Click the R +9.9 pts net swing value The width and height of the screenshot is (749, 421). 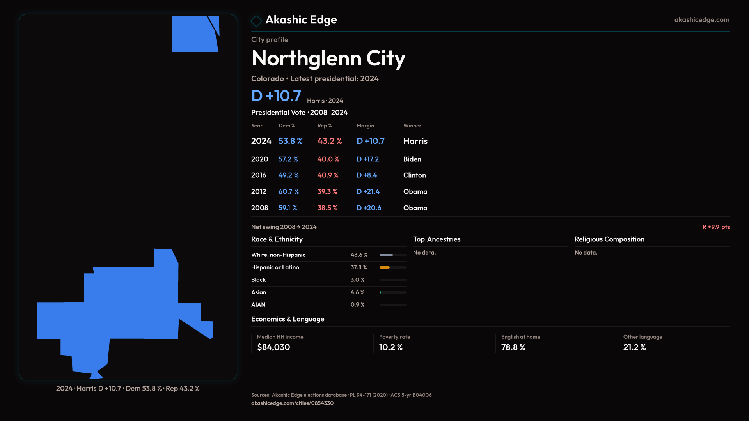pyautogui.click(x=716, y=227)
